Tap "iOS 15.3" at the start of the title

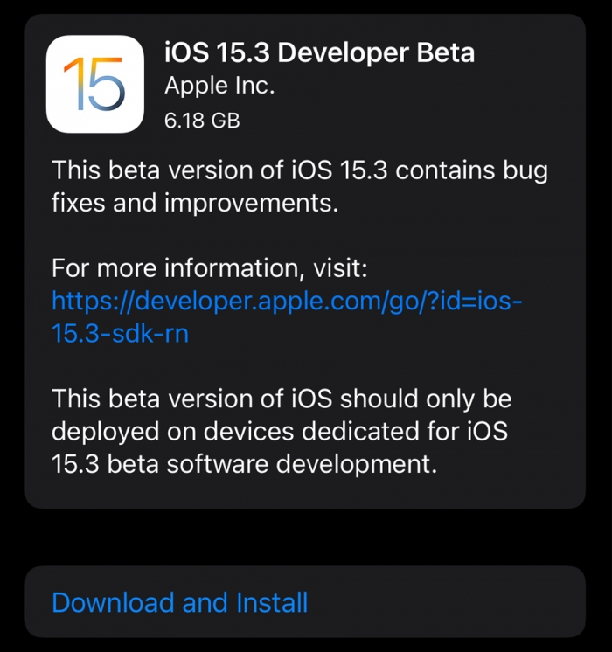pos(215,52)
